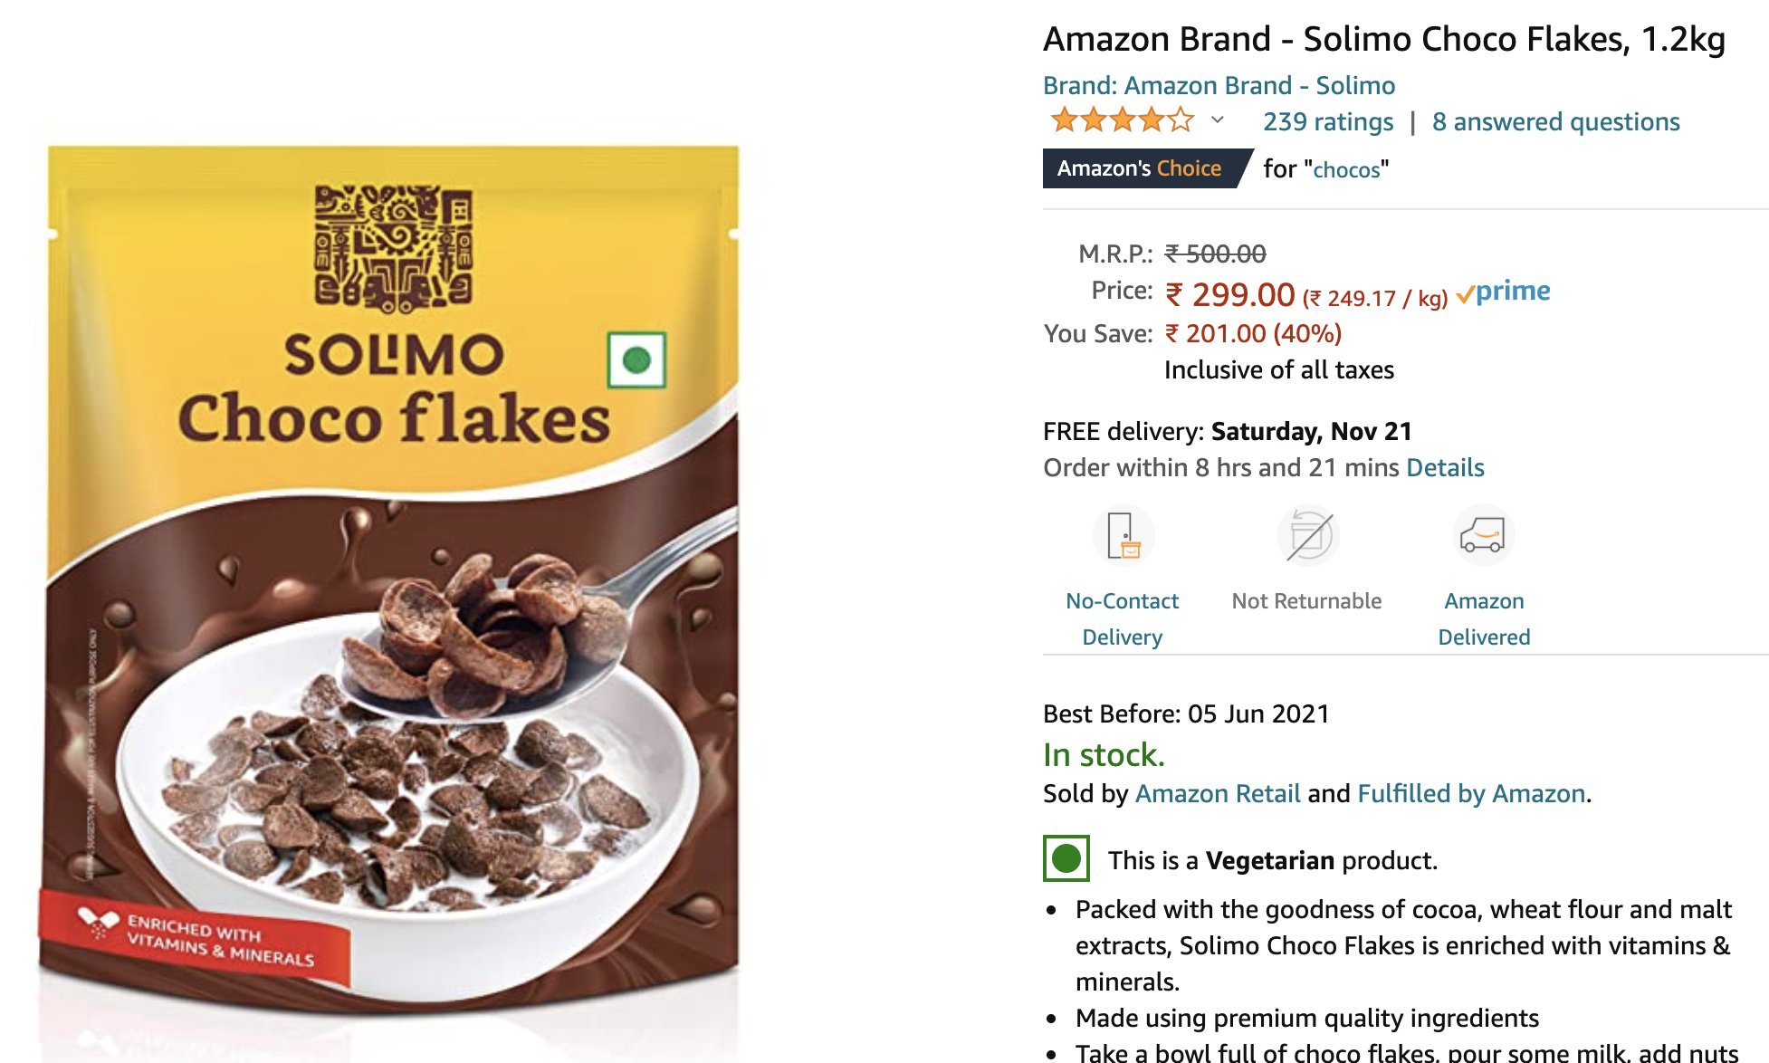
Task: Click the No-Contact Delivery text link
Action: [x=1123, y=618]
